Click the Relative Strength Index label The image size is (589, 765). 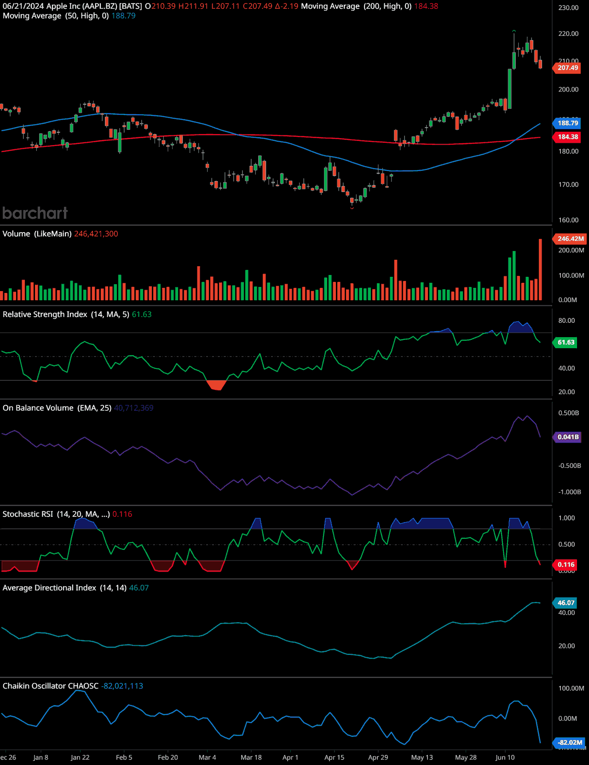(45, 314)
